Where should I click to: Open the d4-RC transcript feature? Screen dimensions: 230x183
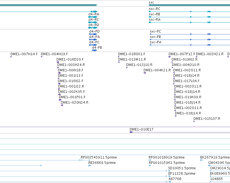click(x=93, y=22)
